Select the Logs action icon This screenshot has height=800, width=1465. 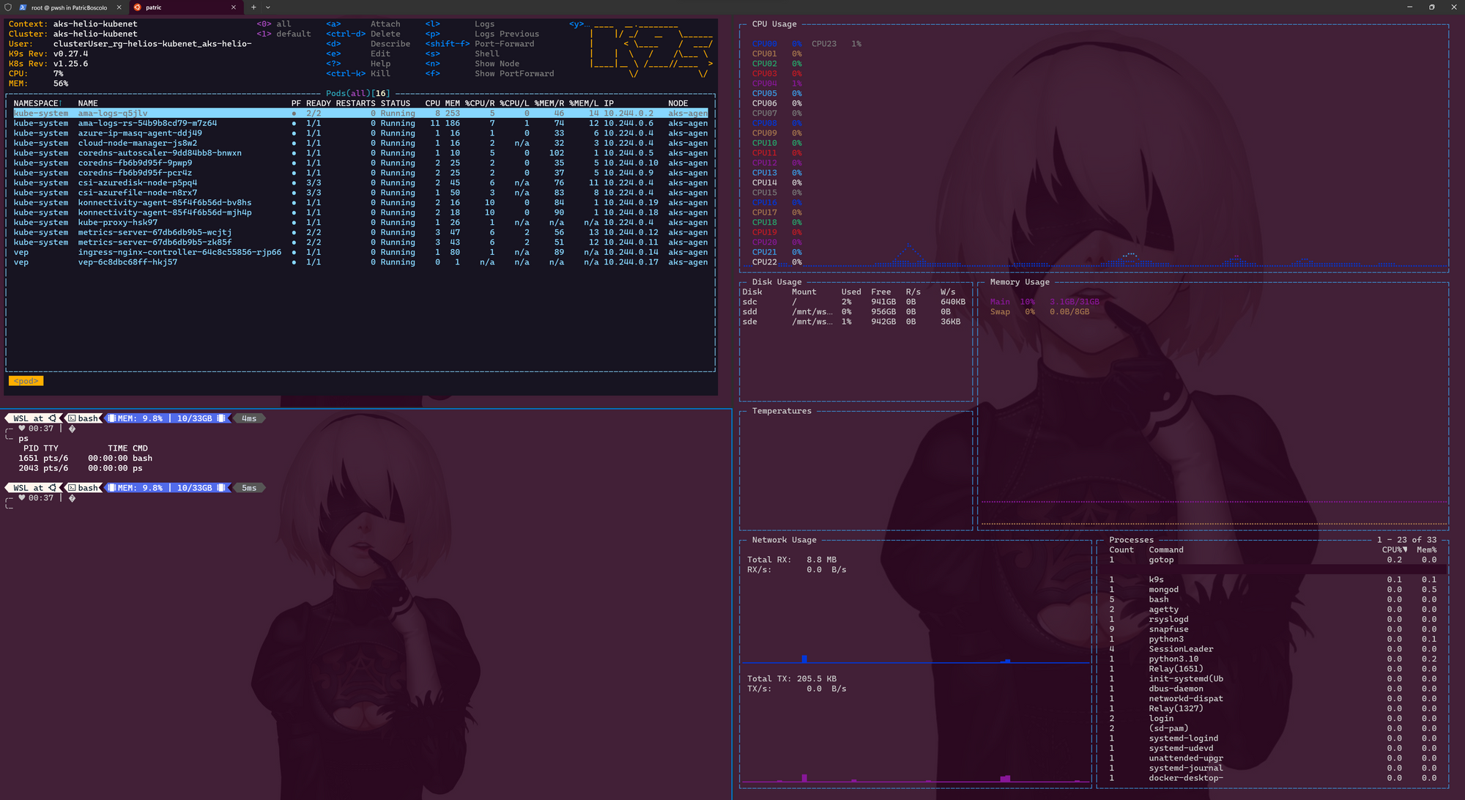pos(427,23)
